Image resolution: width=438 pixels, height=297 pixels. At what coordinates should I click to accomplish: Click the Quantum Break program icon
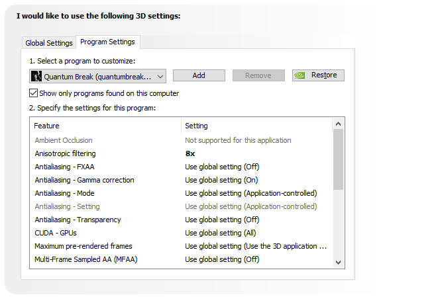pyautogui.click(x=37, y=76)
